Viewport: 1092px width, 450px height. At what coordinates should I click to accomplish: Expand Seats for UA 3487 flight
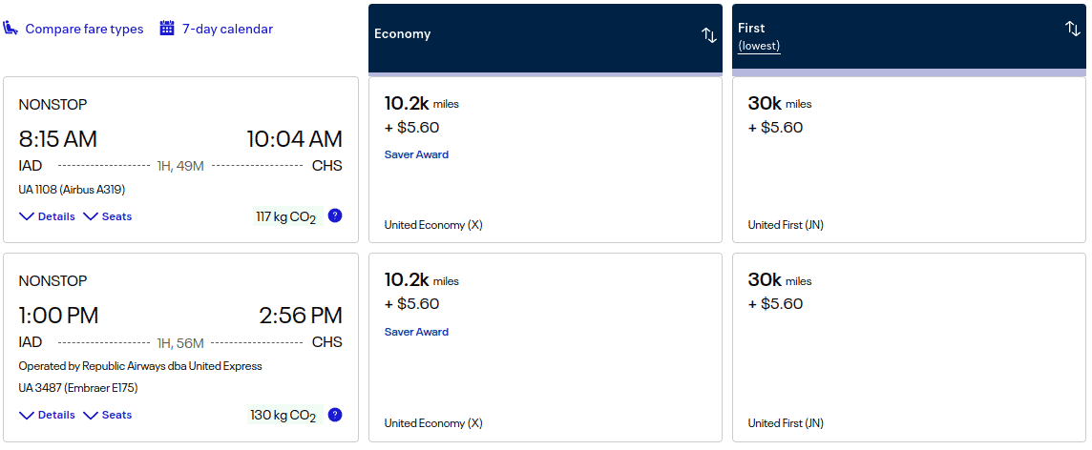[x=108, y=415]
